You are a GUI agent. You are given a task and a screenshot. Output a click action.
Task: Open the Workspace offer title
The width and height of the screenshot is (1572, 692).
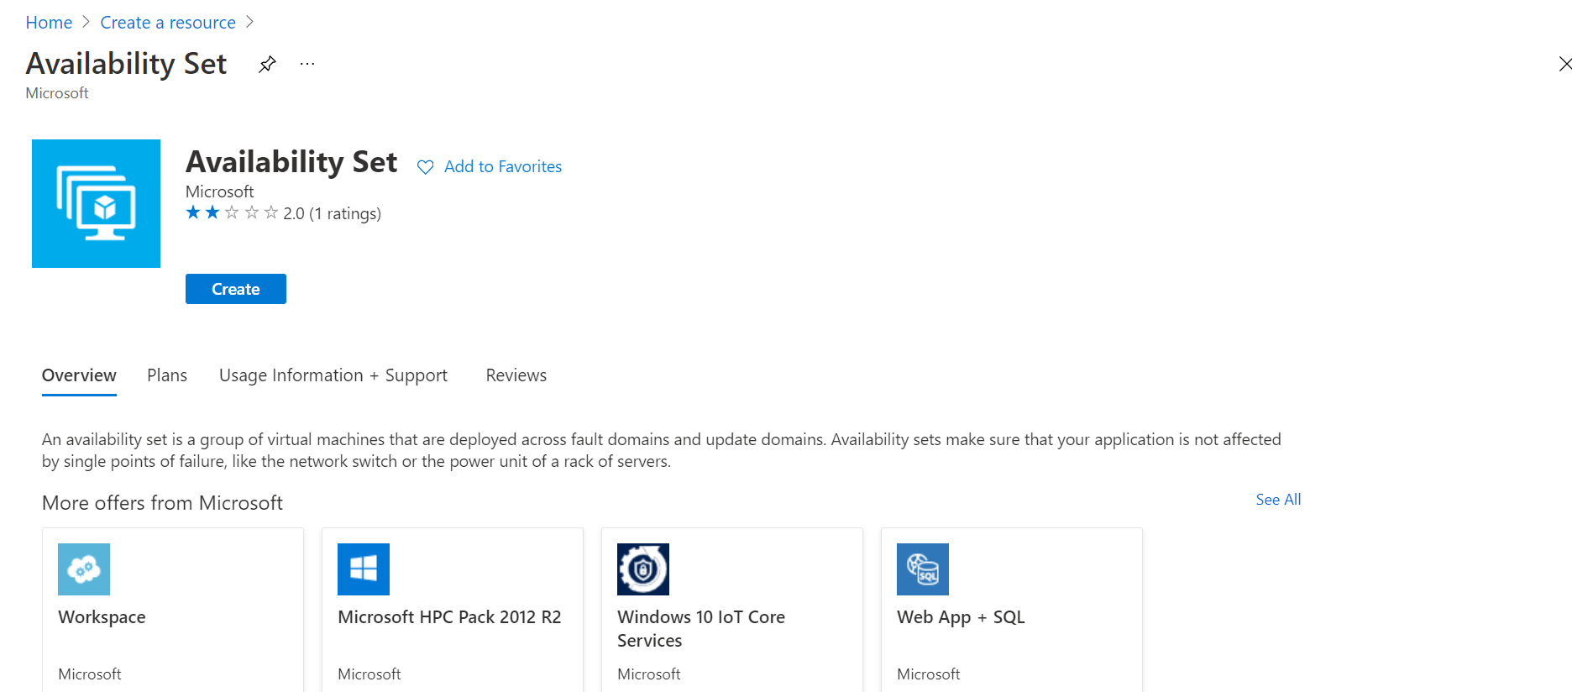102,617
